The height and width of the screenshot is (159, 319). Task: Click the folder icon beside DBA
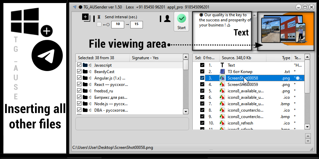point(85,110)
